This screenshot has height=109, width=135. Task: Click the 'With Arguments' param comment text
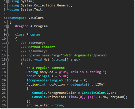point(78,55)
